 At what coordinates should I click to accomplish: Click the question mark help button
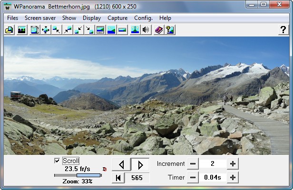[283, 30]
